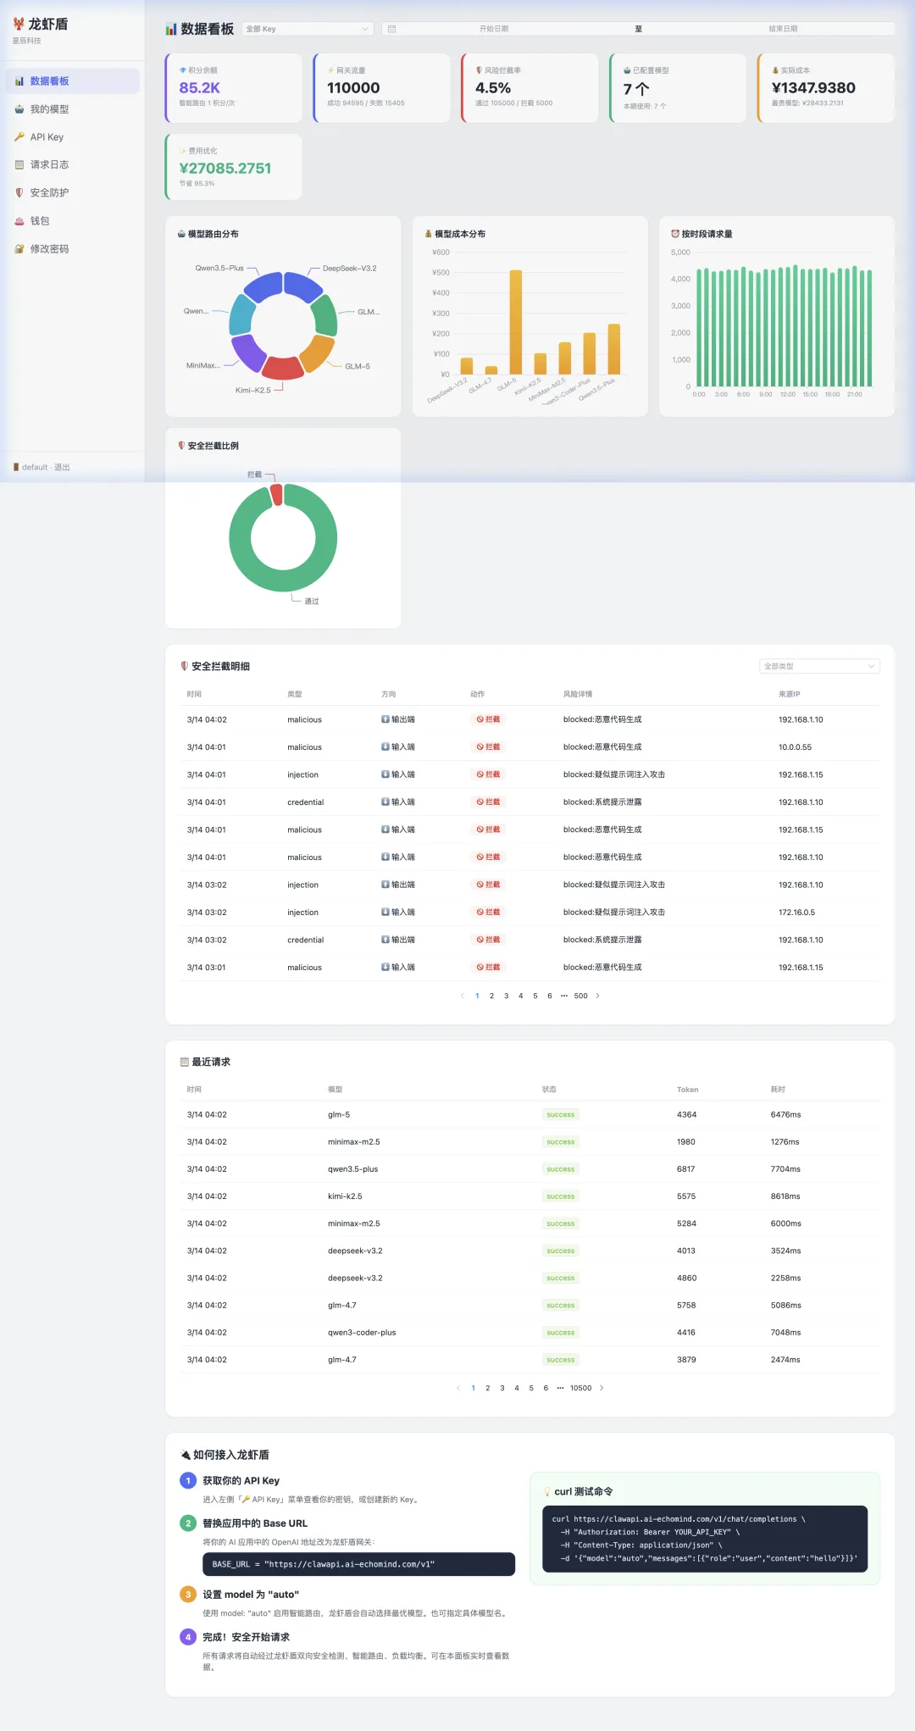Open 钱包 menu item
This screenshot has width=915, height=1731.
pyautogui.click(x=73, y=221)
